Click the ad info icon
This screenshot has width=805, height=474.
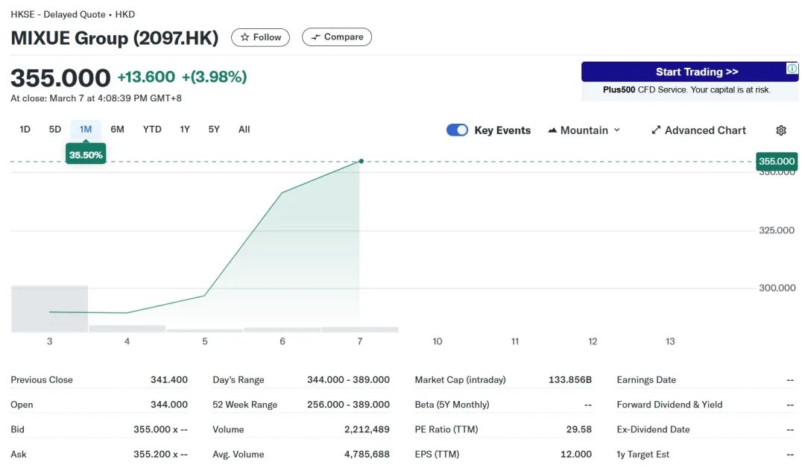792,69
